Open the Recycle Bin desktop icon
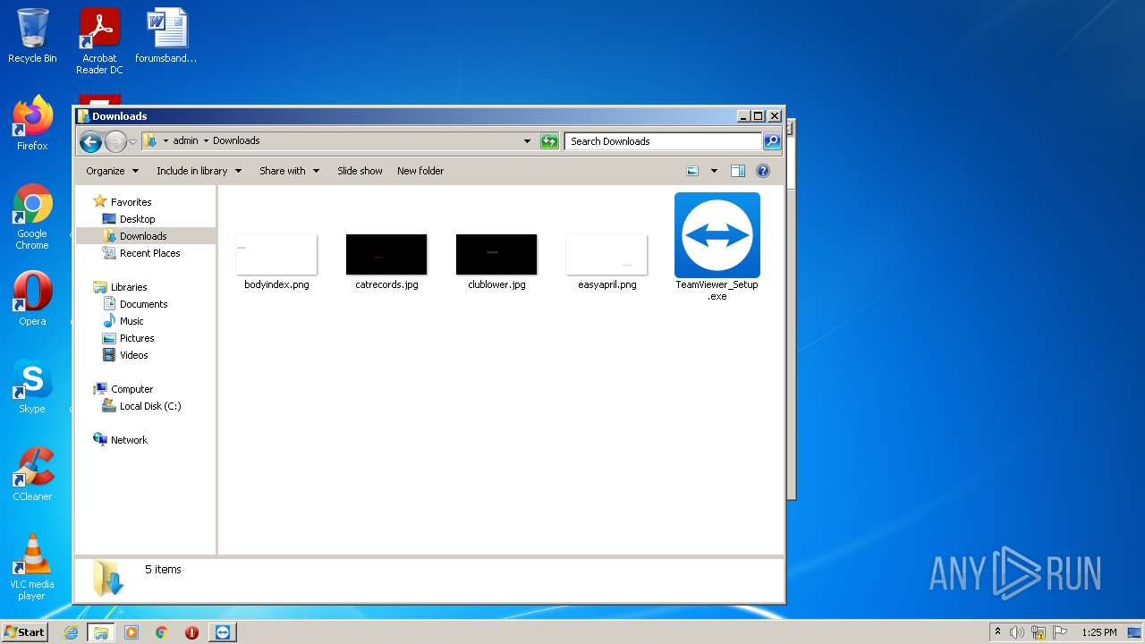This screenshot has width=1145, height=644. coord(32,36)
